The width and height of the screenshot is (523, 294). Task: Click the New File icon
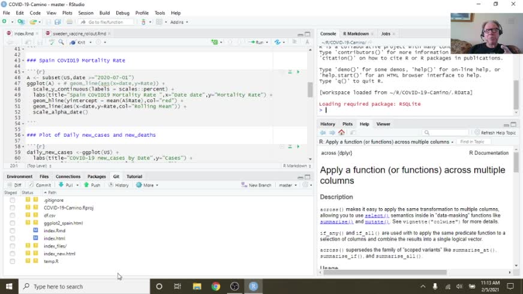(x=4, y=22)
